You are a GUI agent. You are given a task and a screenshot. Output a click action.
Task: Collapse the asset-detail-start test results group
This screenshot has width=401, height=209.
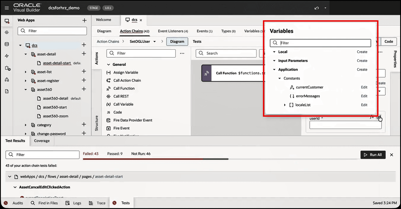10,177
